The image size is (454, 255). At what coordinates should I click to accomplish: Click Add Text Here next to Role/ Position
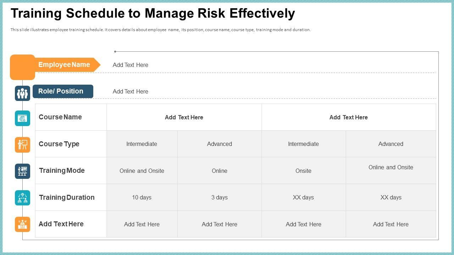[x=131, y=92]
